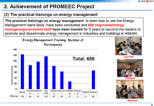
Task: Select the 'Total: 658' label
Action: pos(84,59)
